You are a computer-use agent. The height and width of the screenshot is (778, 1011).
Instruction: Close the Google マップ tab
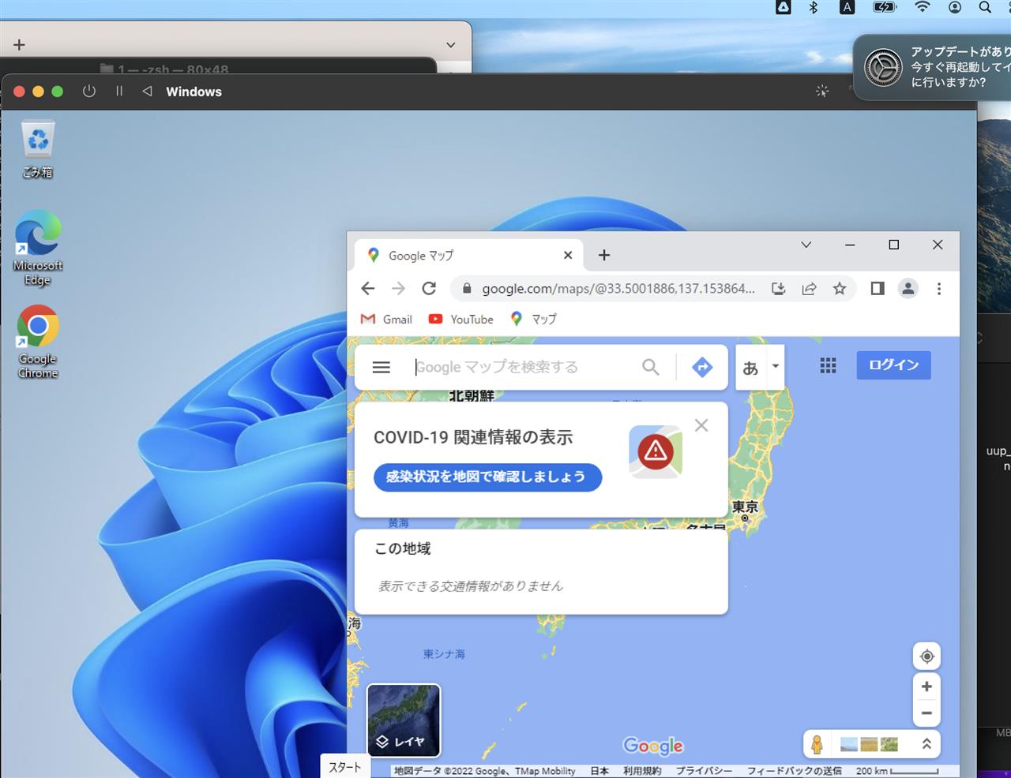pos(568,256)
